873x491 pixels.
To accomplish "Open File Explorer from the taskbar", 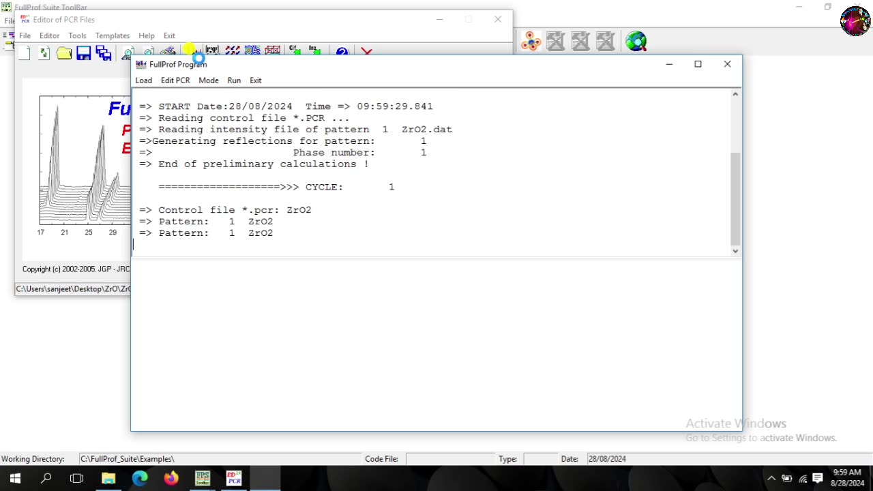I will [108, 479].
